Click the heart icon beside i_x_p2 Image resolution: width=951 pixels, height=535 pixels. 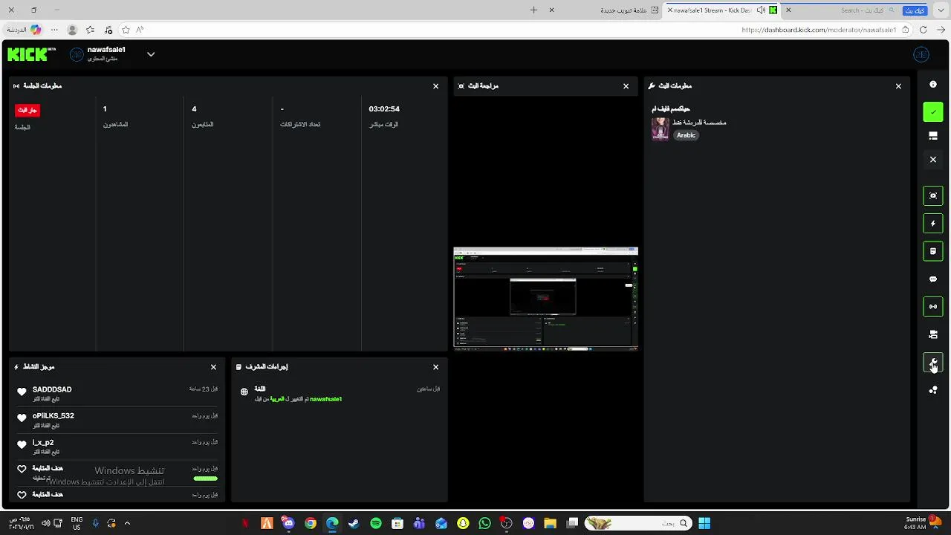coord(22,444)
